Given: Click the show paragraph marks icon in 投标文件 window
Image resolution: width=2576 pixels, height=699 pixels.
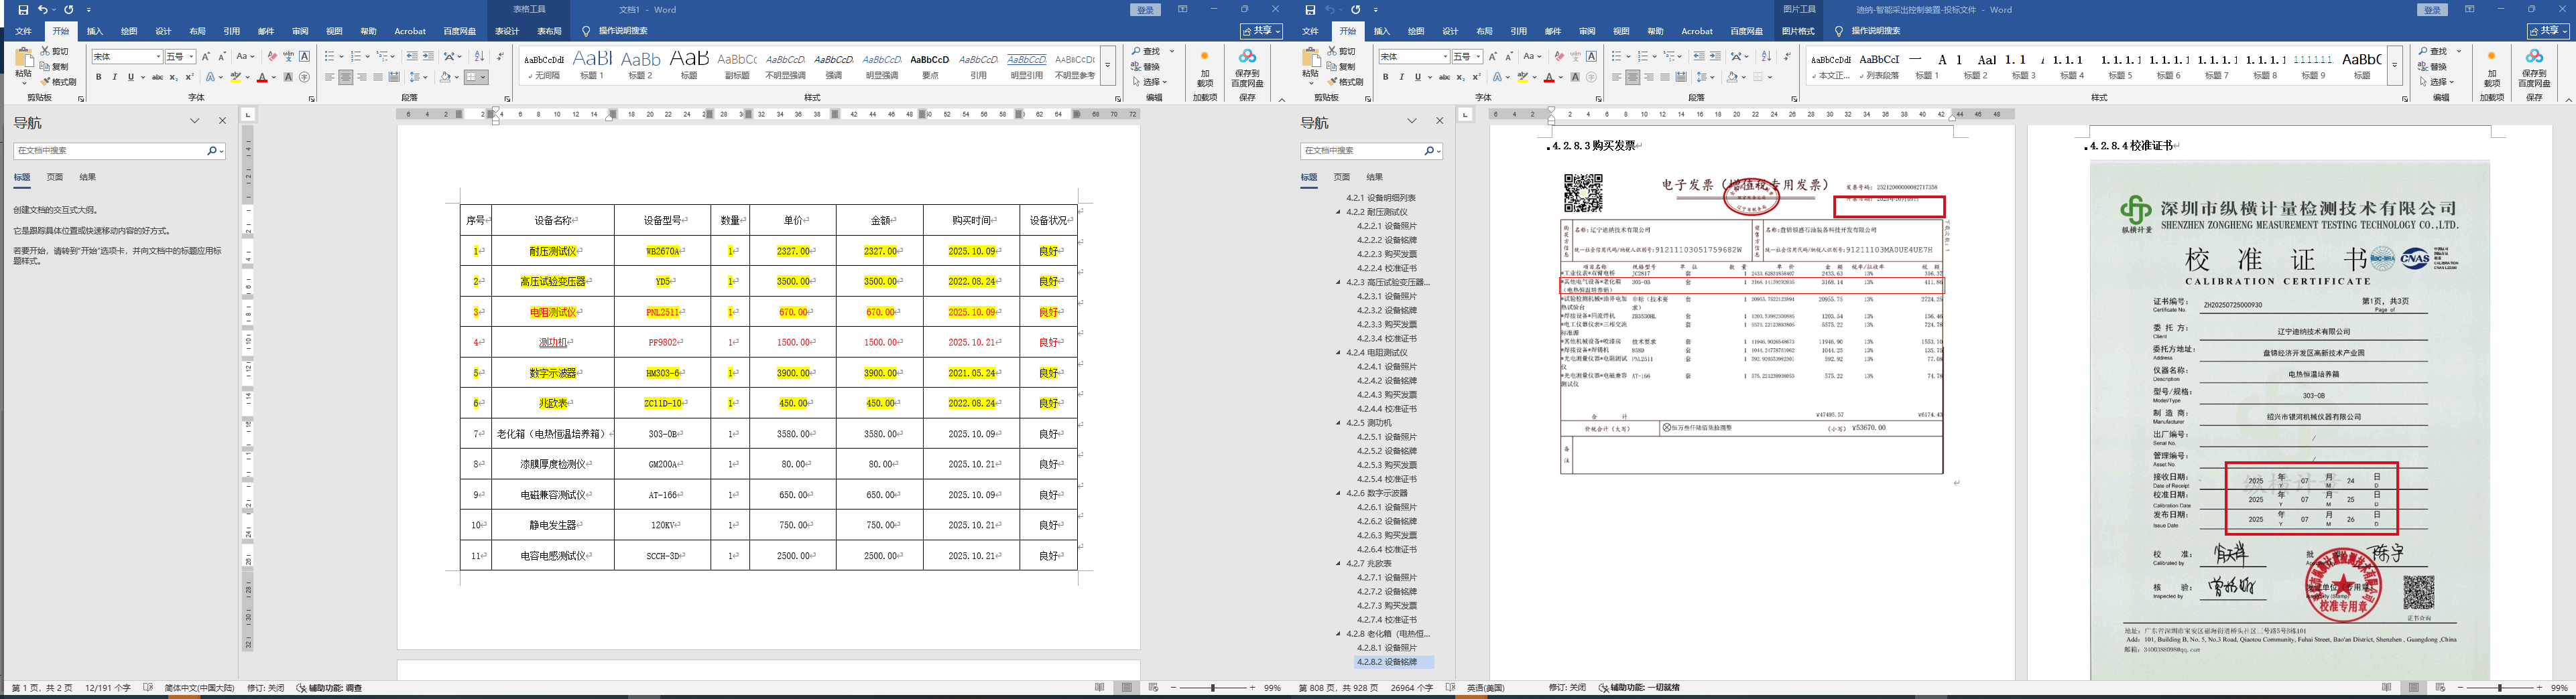Looking at the screenshot, I should [x=1787, y=57].
